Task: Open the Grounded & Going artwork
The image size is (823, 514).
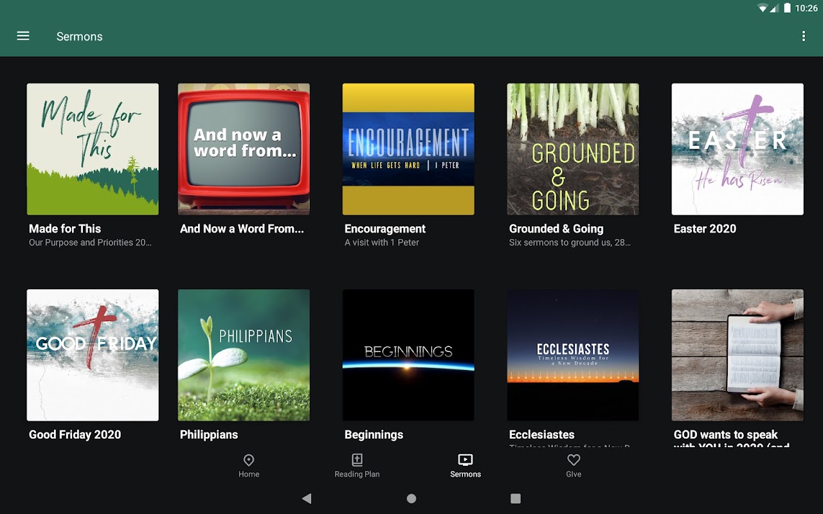Action: [x=573, y=149]
